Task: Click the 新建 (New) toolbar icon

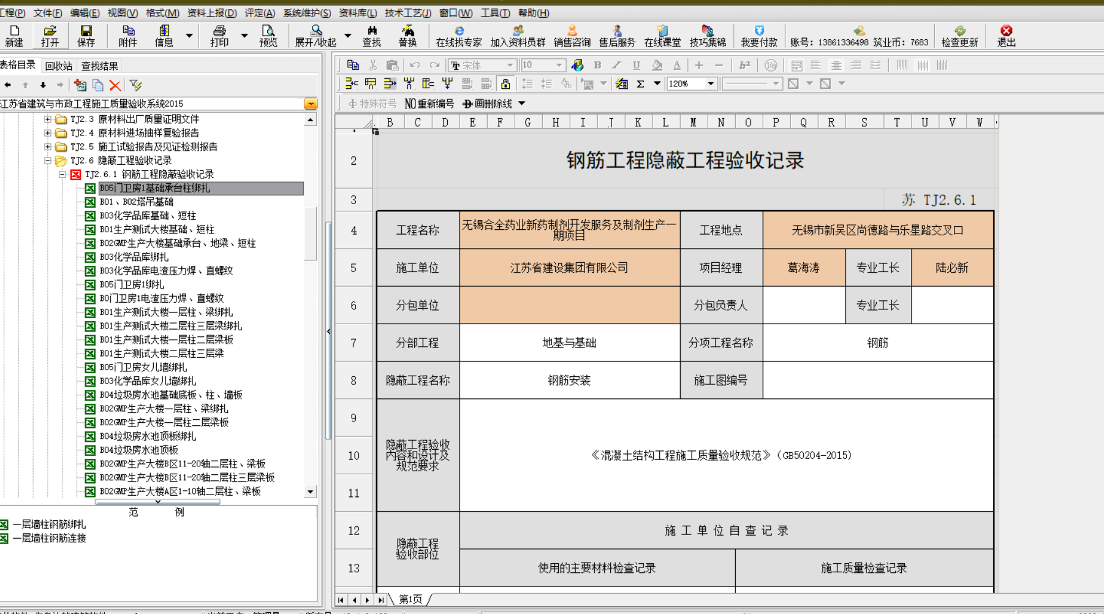Action: [x=14, y=36]
